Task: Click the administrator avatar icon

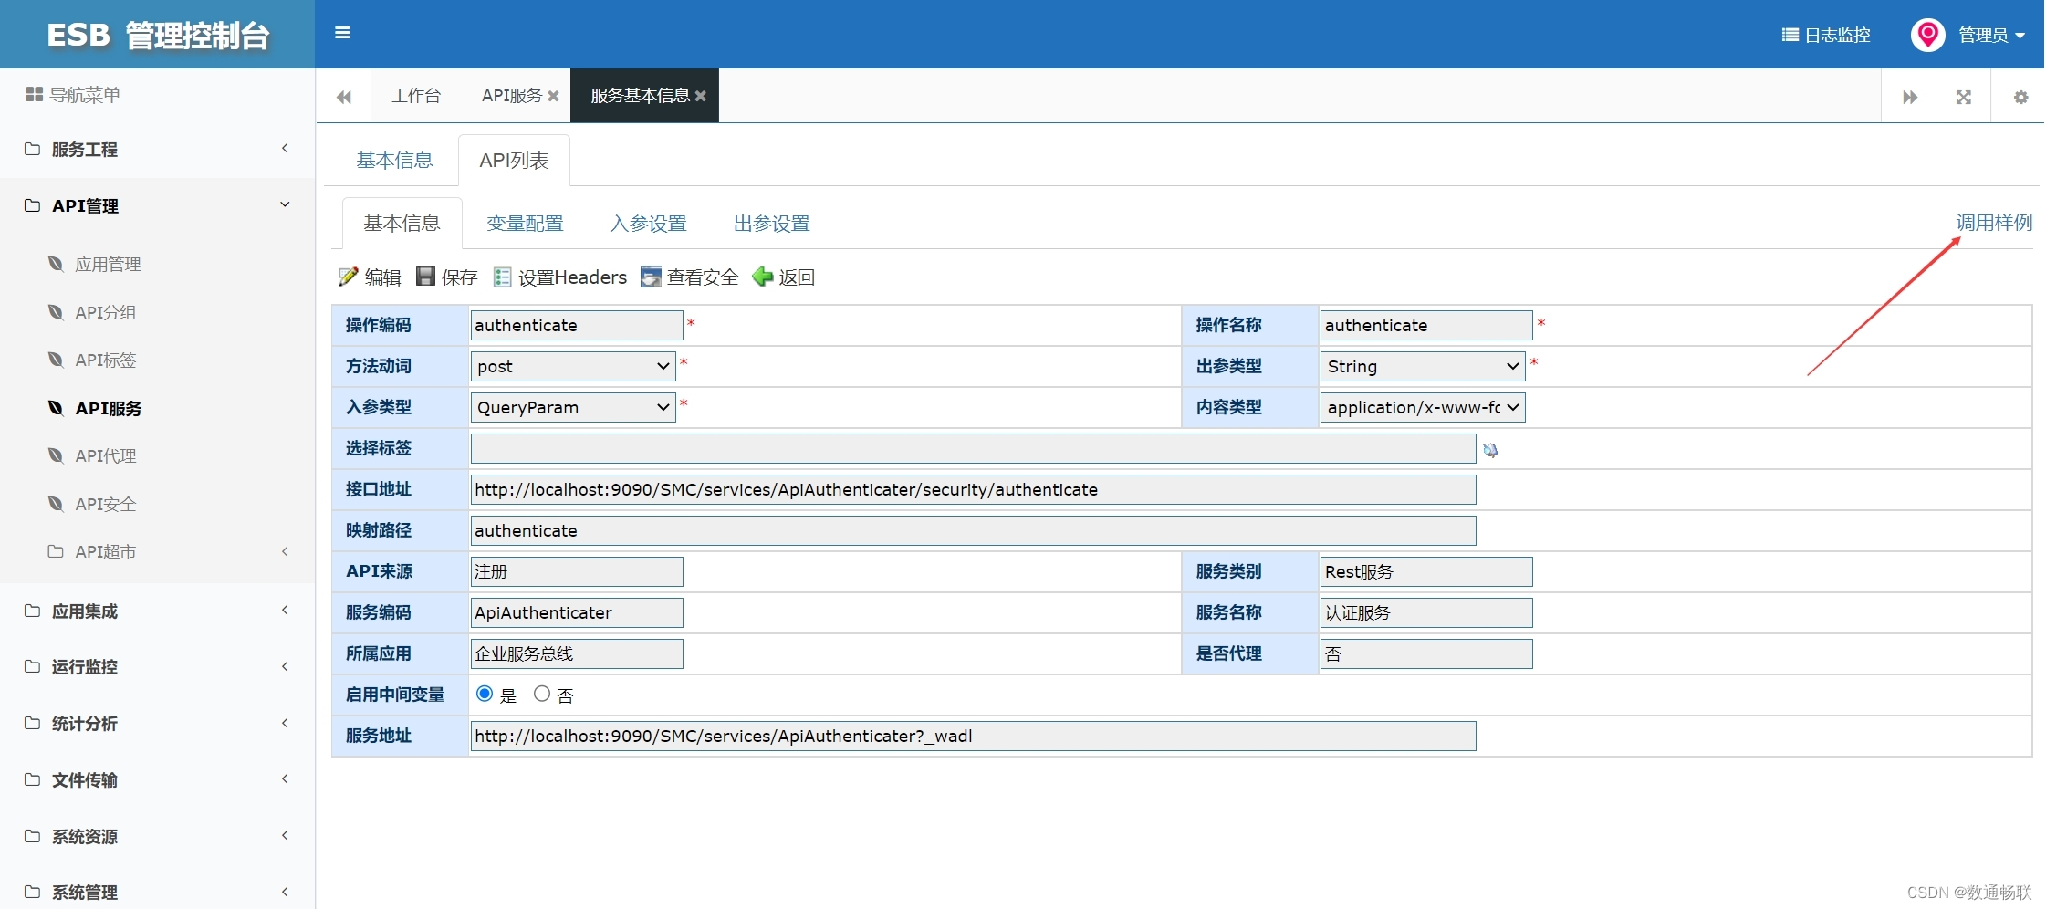Action: coord(1927,35)
